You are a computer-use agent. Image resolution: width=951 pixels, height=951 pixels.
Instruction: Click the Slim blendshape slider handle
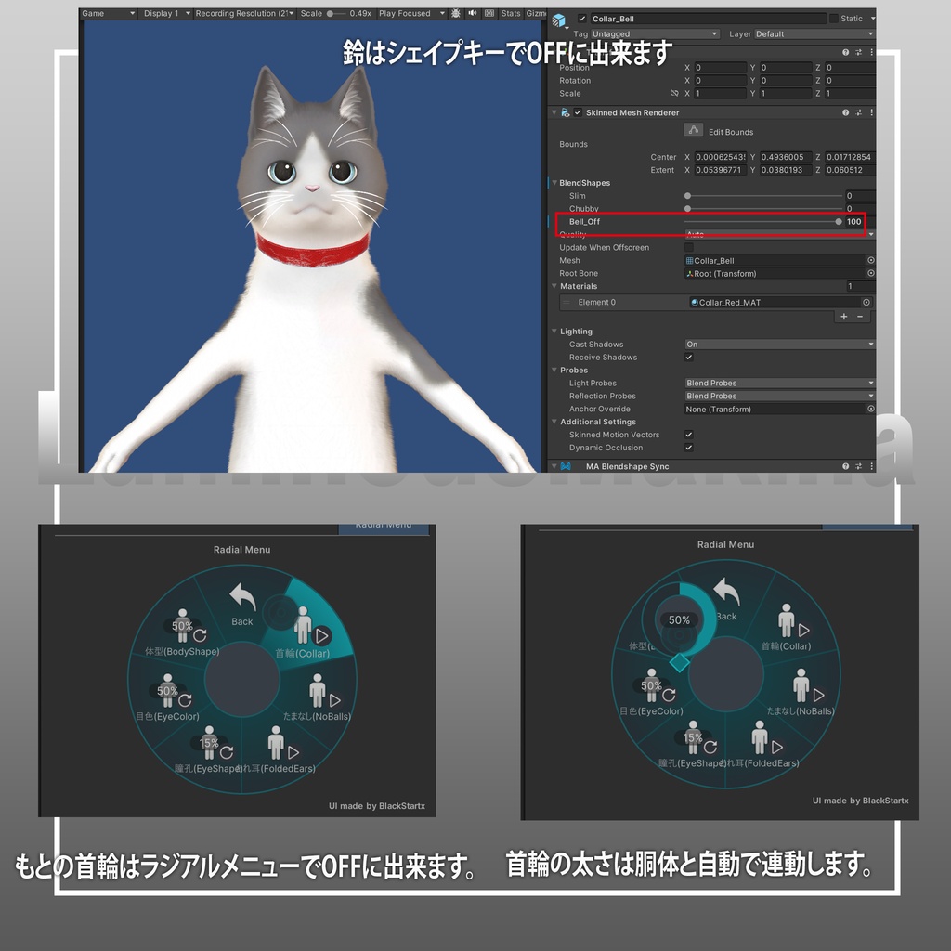687,196
